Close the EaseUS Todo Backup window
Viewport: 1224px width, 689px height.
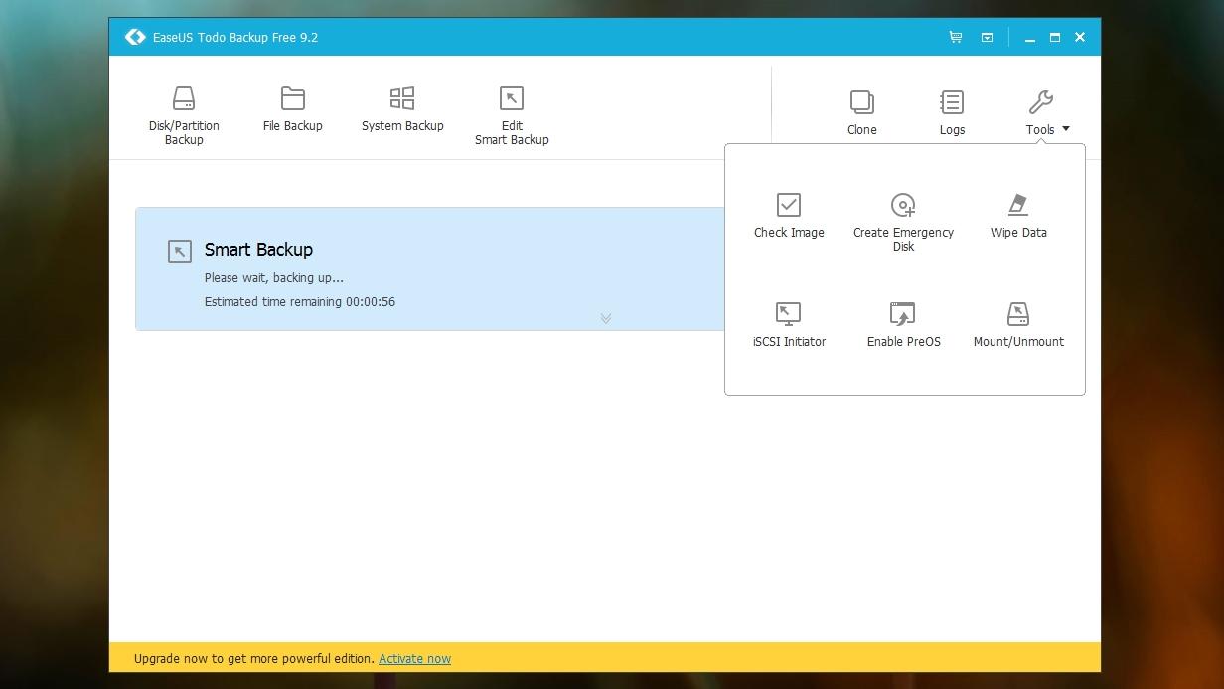[1080, 38]
